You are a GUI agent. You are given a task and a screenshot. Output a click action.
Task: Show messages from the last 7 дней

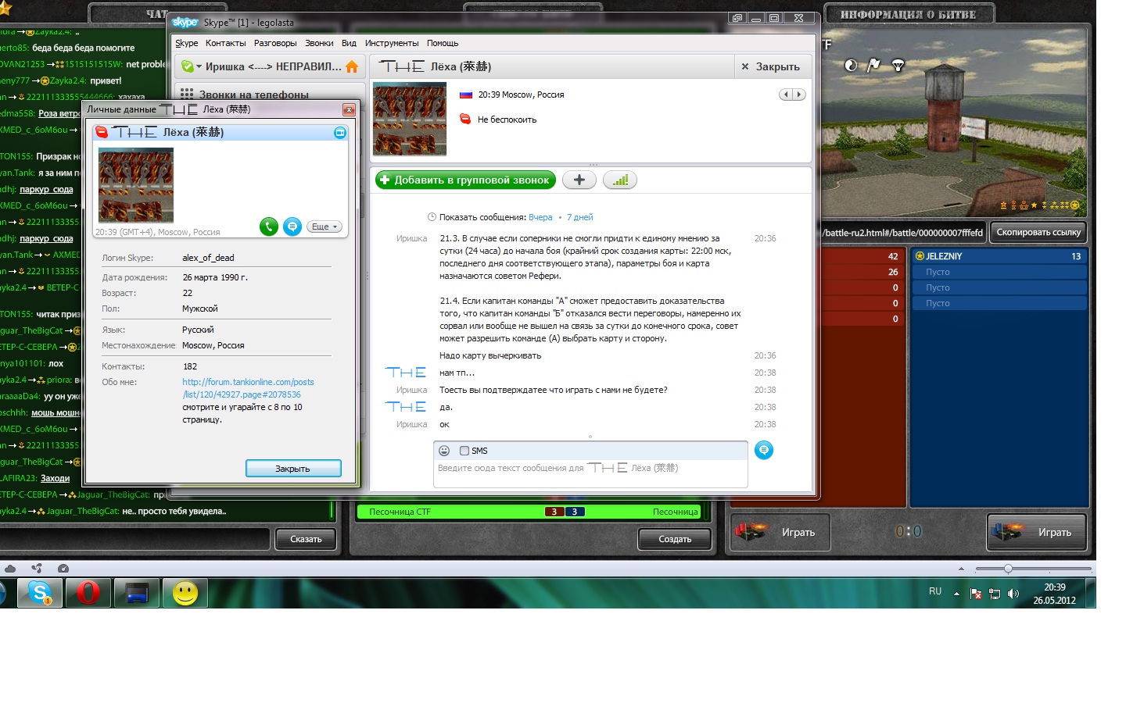click(x=580, y=217)
